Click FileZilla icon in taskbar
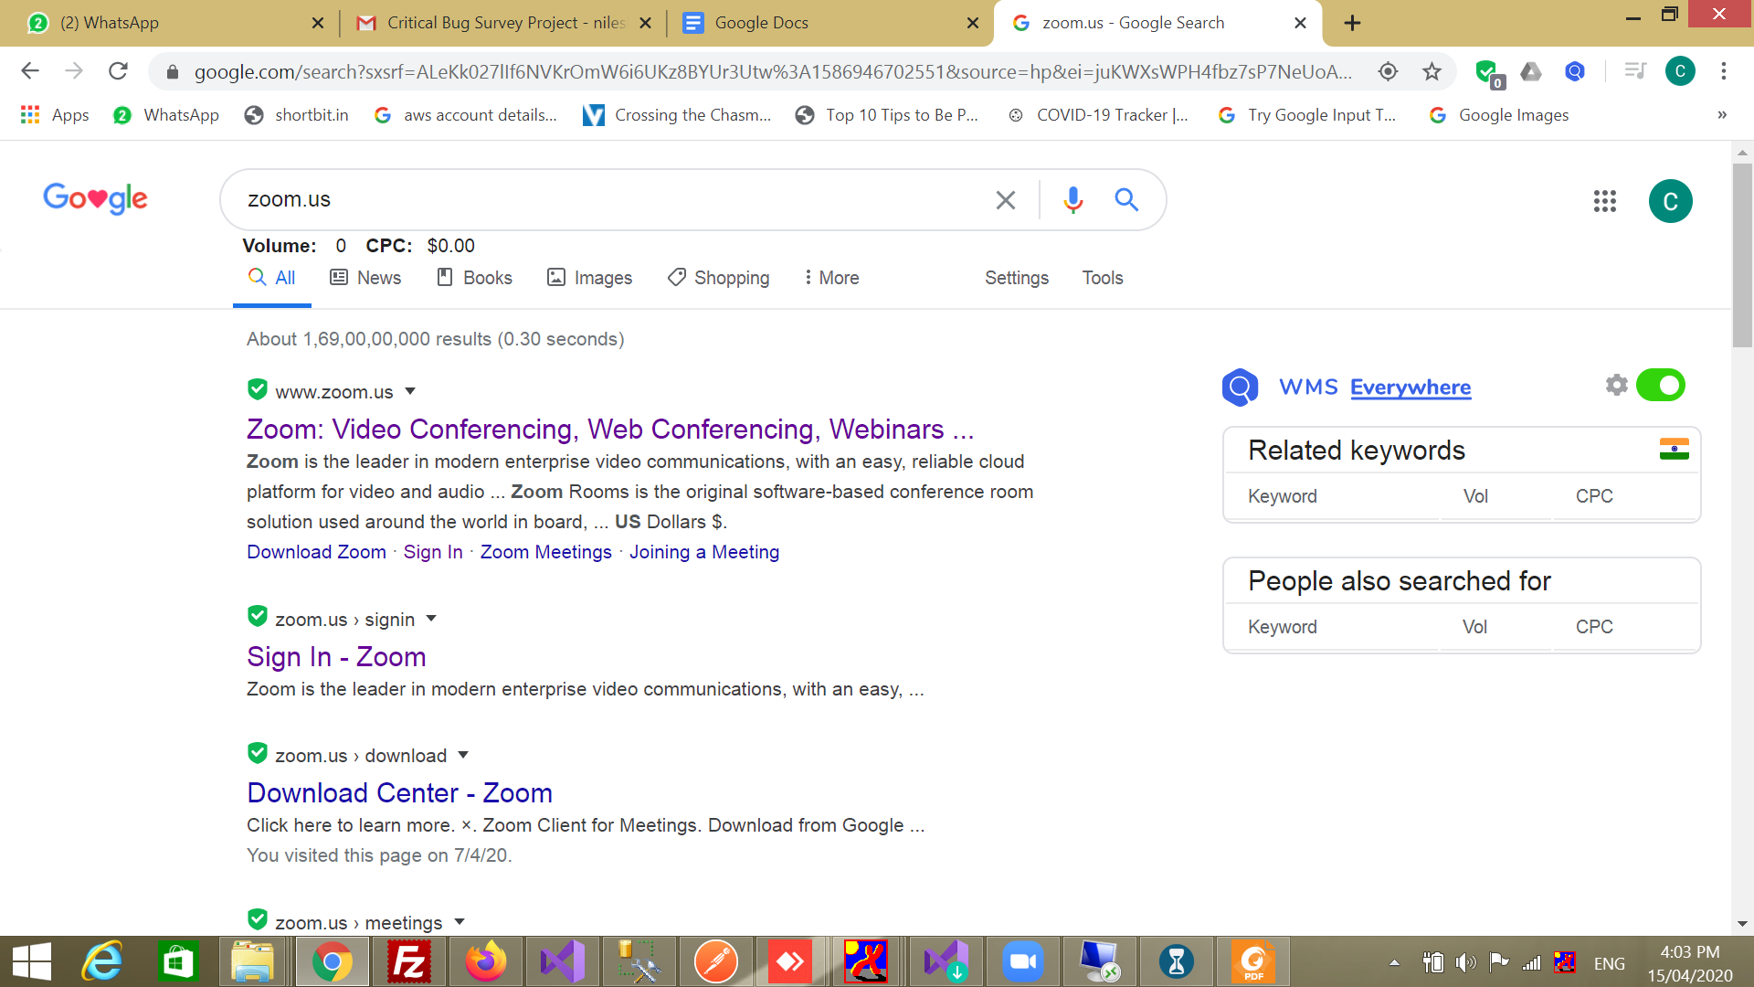Viewport: 1754px width, 987px height. (408, 961)
